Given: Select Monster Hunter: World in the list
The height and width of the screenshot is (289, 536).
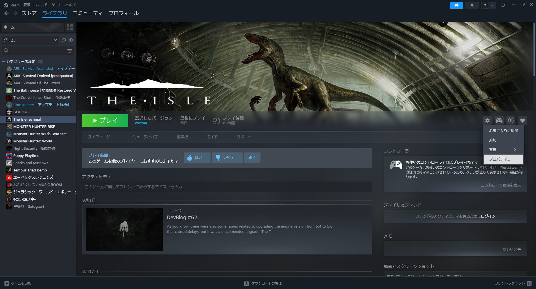Looking at the screenshot, I should tap(38, 141).
